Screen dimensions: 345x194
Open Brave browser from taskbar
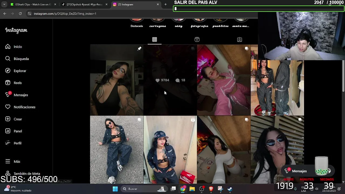point(211,189)
